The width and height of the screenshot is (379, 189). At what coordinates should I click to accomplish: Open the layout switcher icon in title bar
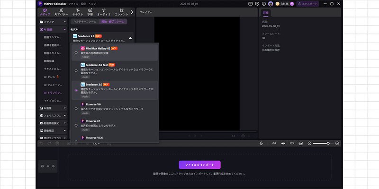251,4
